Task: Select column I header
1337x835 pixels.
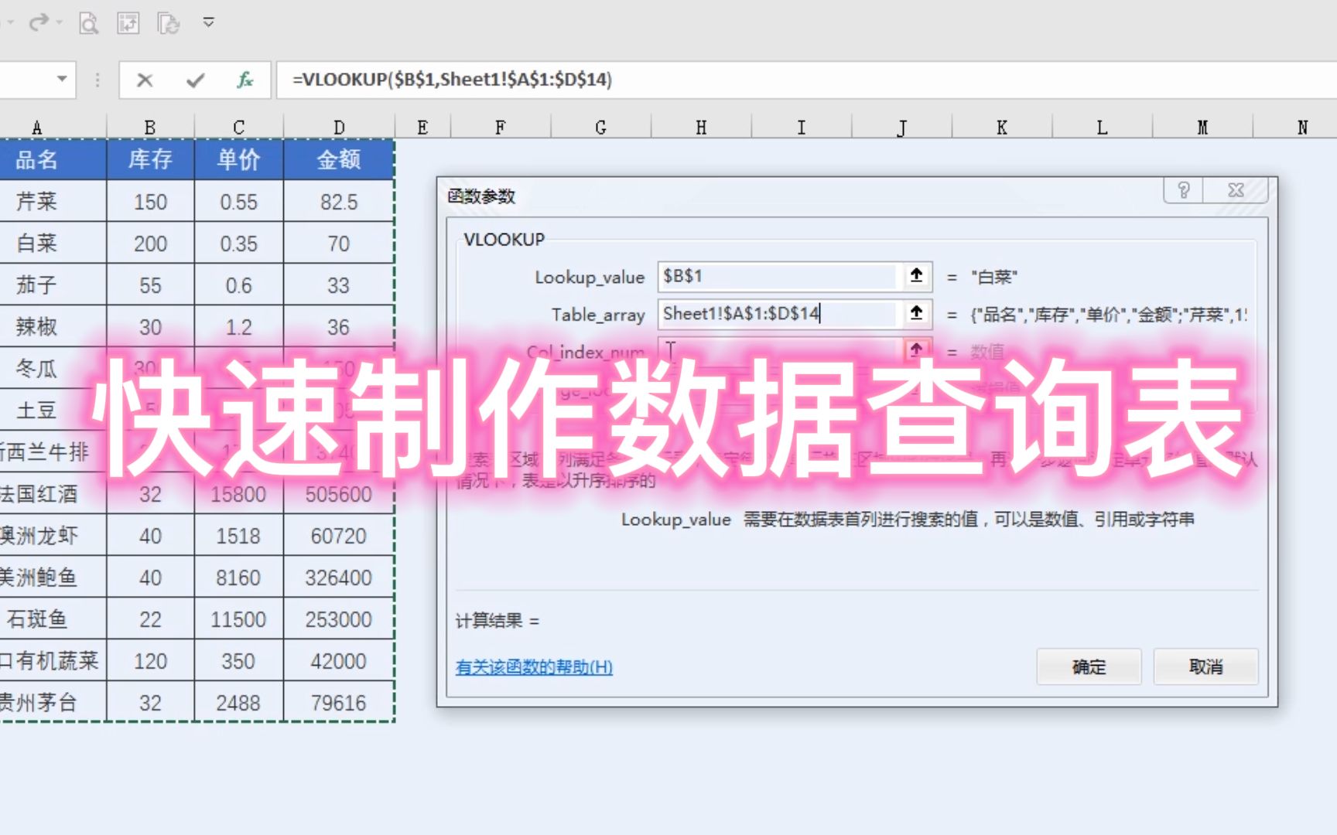Action: point(802,127)
